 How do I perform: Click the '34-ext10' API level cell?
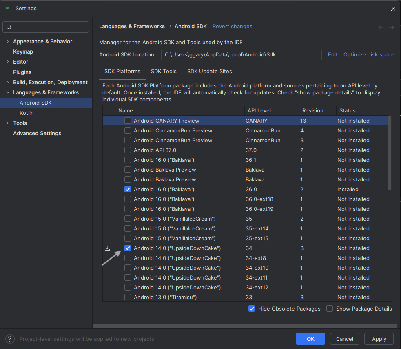(x=257, y=268)
